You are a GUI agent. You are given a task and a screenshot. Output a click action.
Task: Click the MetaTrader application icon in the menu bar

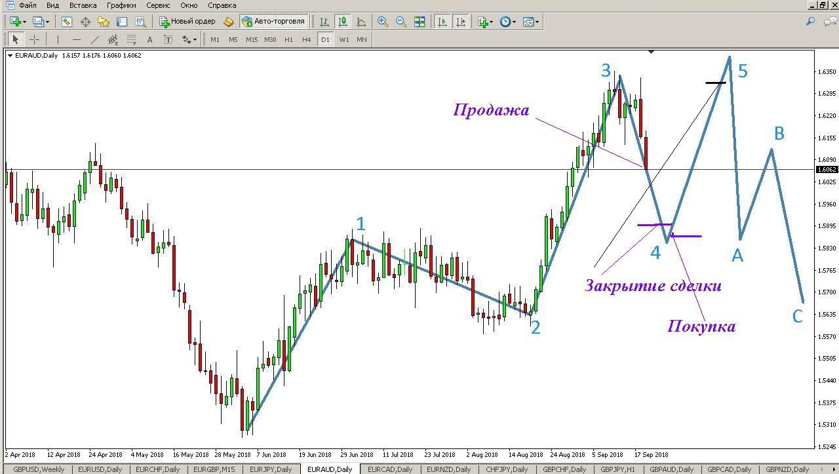tap(10, 5)
